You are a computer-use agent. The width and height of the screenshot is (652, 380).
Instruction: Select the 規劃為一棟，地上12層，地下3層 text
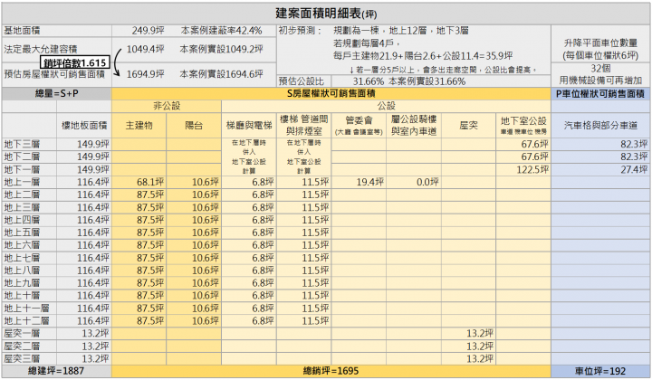(x=401, y=31)
